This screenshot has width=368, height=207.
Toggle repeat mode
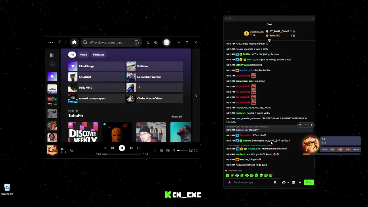pos(139,148)
